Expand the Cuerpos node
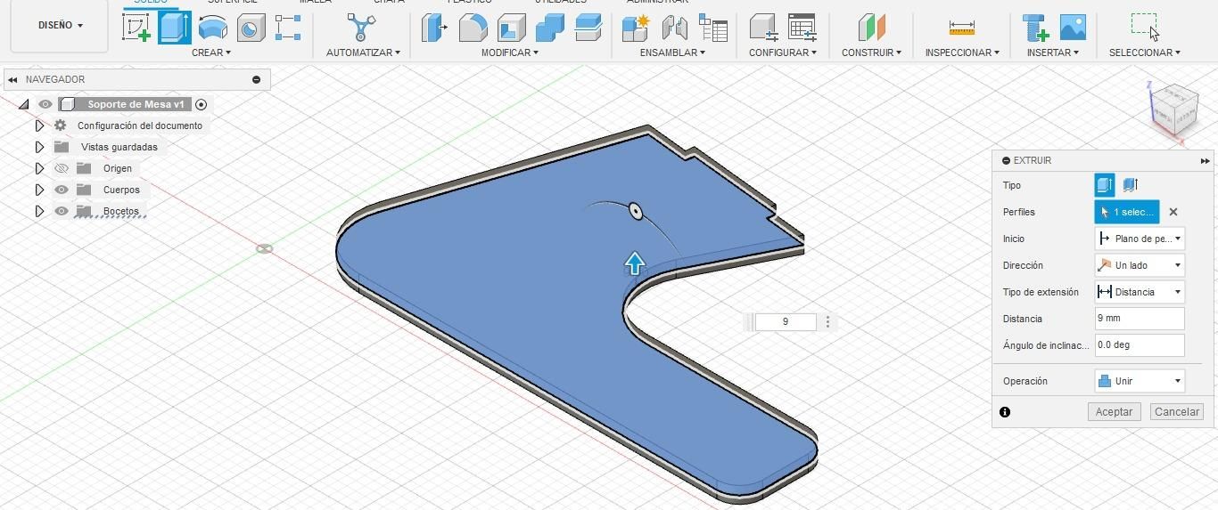 39,190
